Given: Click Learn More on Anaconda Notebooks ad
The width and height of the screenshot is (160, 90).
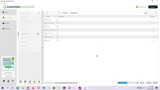Looking at the screenshot, I should click(8, 67).
